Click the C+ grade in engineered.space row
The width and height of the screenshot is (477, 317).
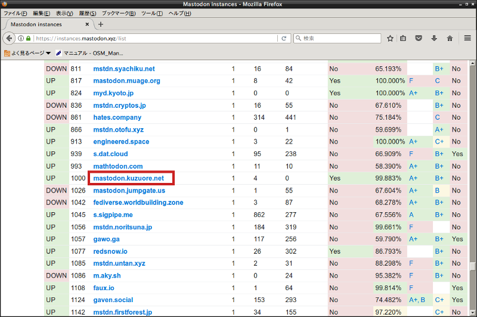tap(439, 142)
